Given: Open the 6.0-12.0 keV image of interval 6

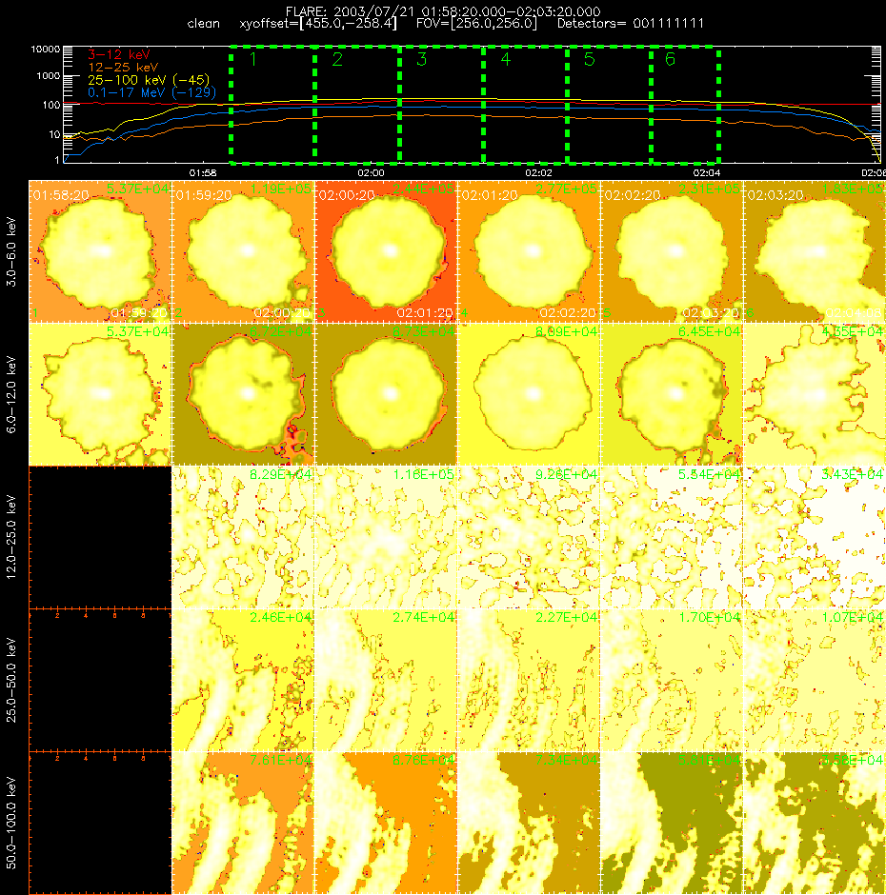Looking at the screenshot, I should (815, 394).
